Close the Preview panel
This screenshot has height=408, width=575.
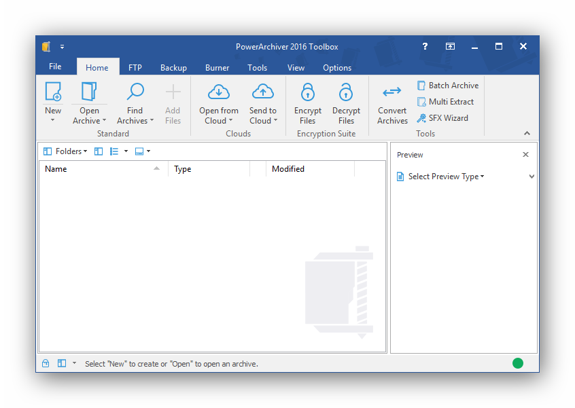[525, 155]
